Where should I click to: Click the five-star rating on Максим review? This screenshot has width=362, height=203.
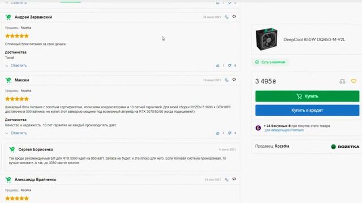click(x=17, y=99)
